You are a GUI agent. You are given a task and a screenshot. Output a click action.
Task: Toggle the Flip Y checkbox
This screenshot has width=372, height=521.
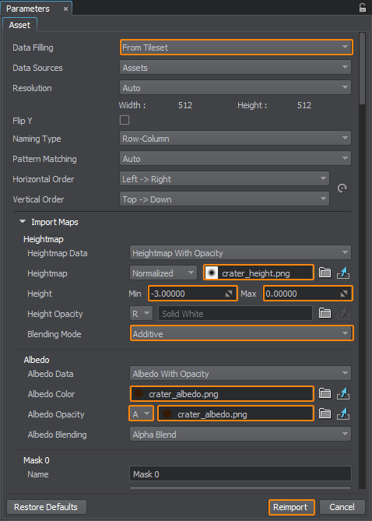(125, 120)
